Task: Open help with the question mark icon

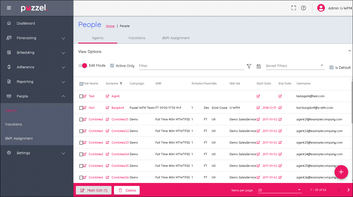Action: click(x=303, y=8)
